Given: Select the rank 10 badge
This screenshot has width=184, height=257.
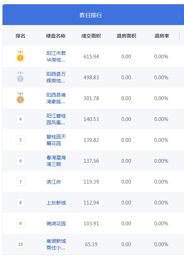Looking at the screenshot, I should coord(21,244).
